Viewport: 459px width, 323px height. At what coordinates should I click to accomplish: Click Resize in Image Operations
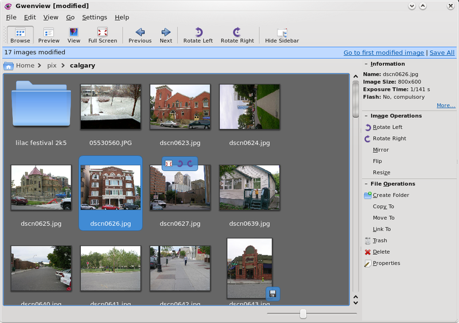coord(382,173)
